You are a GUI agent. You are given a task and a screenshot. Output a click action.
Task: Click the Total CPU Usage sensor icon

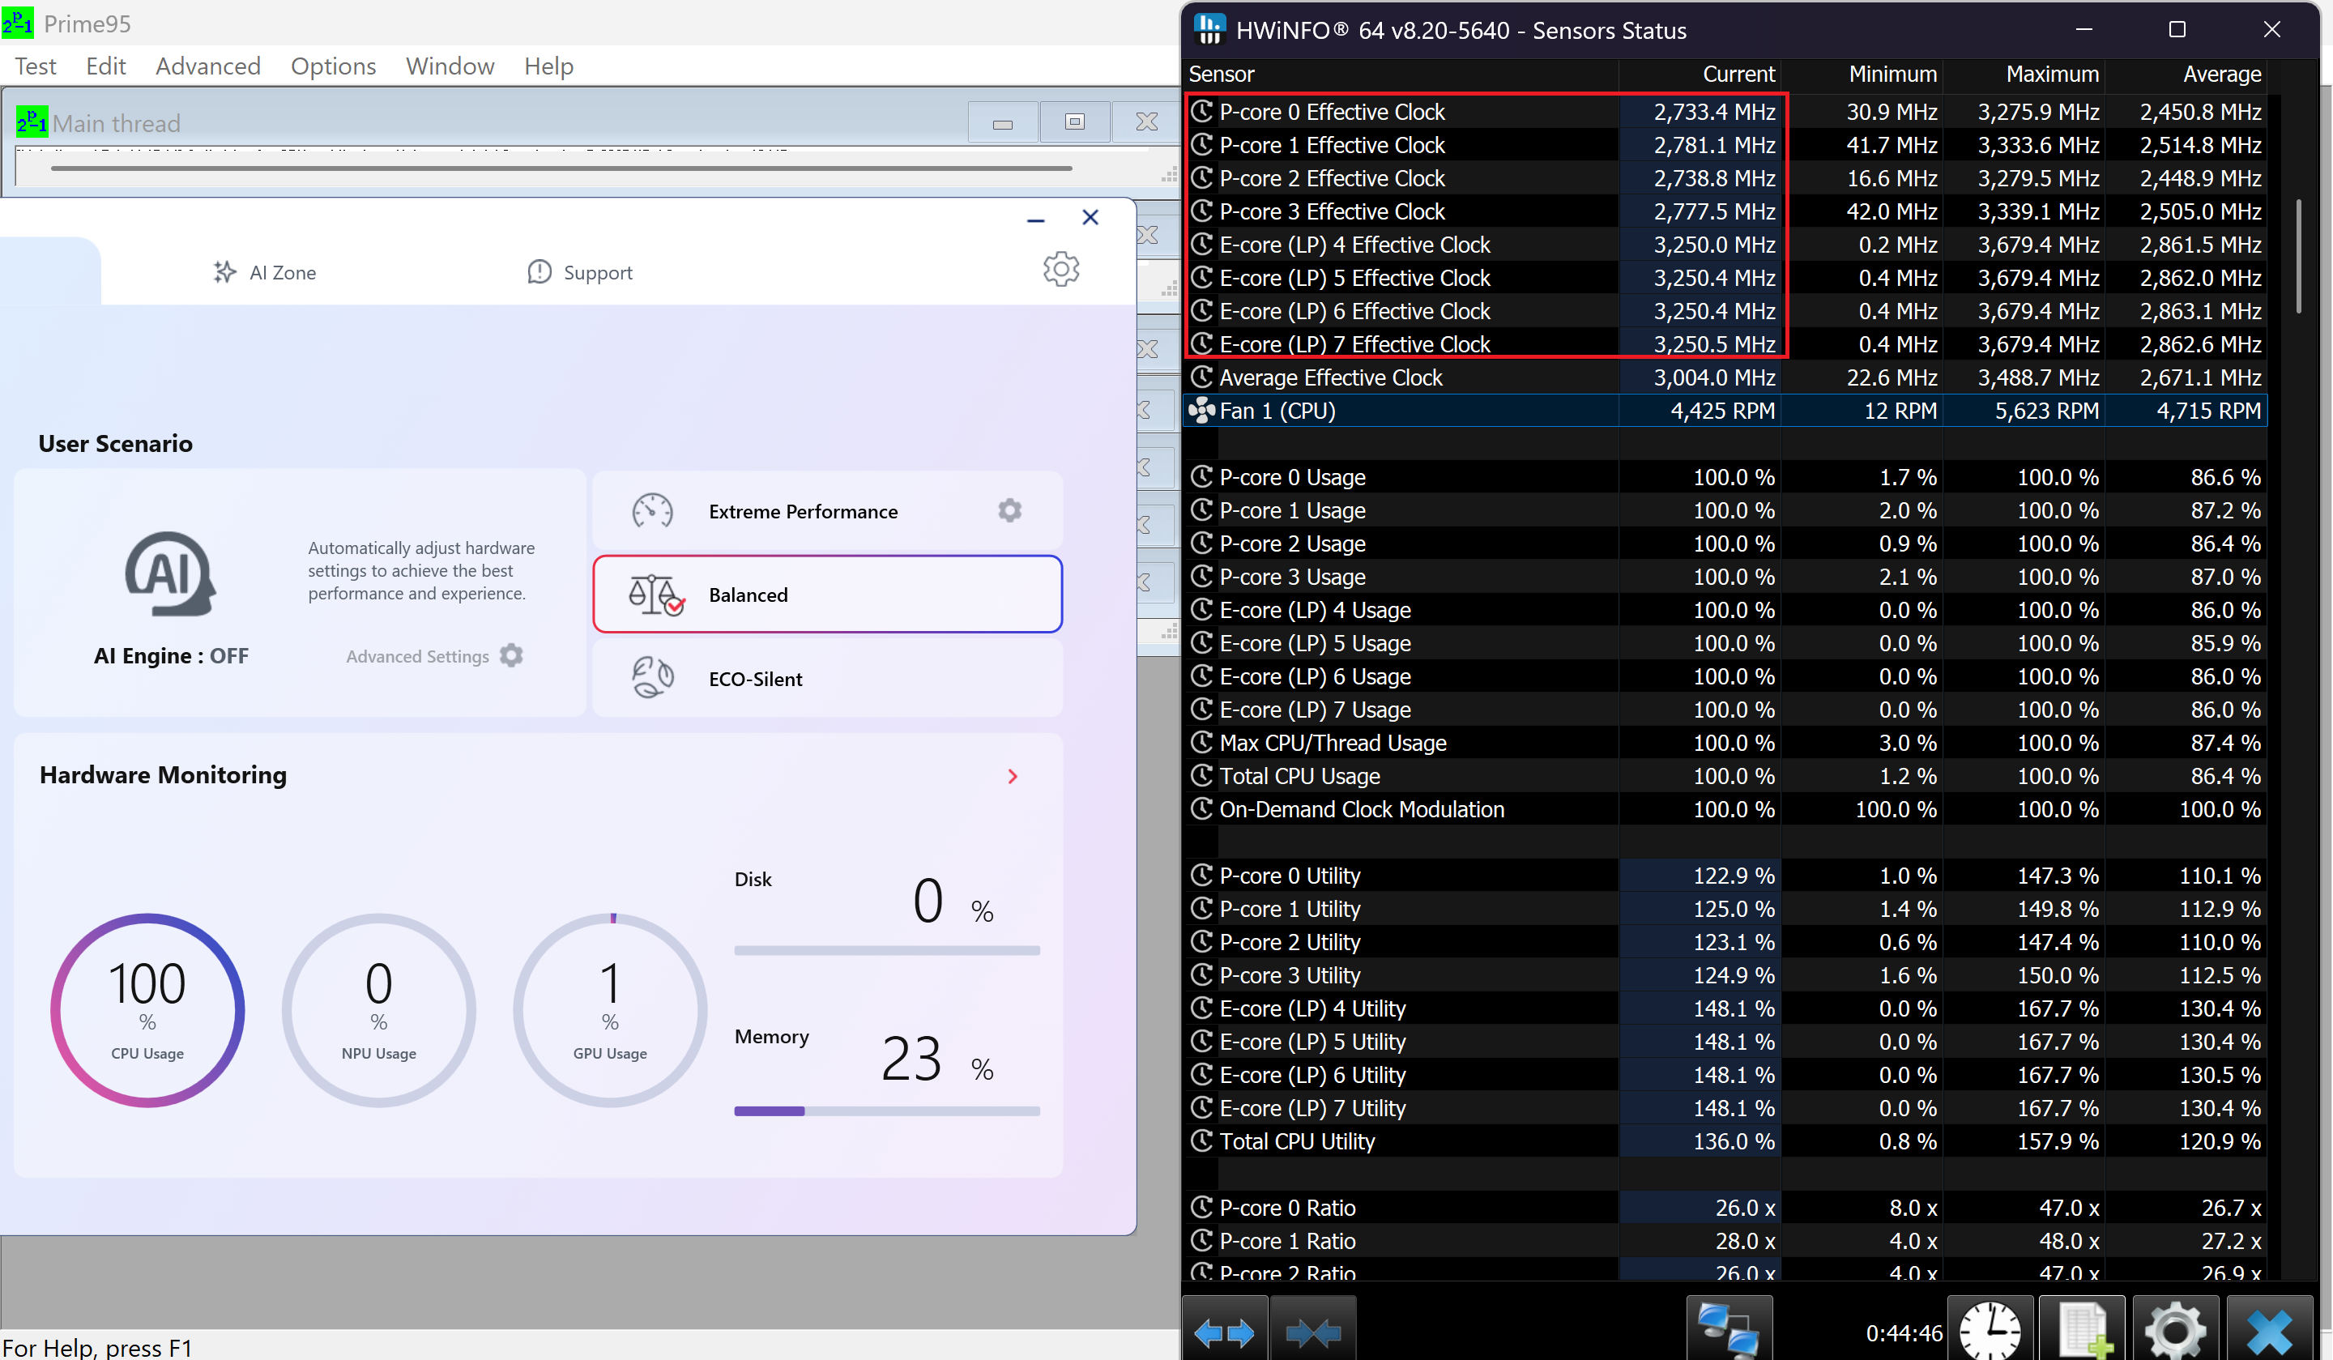coord(1201,776)
